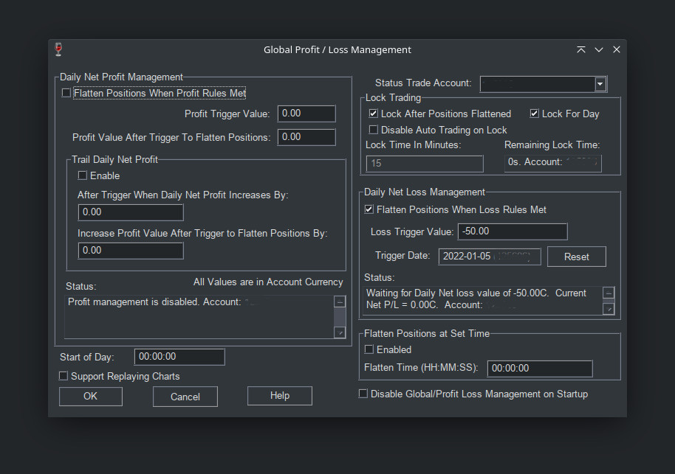Screen dimensions: 675x474
Task: Tick Enabled under Flatten Positions at Set Time
Action: pos(369,349)
